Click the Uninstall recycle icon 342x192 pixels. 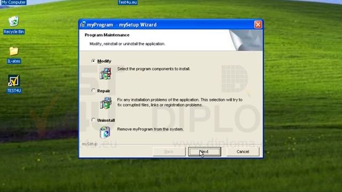(x=105, y=132)
